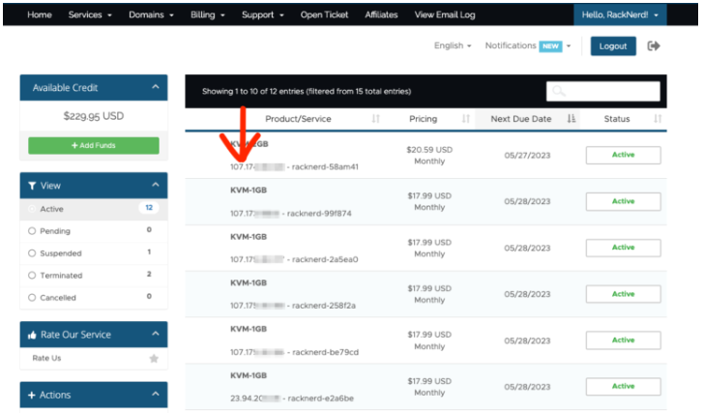
Task: Sort by Status column arrows
Action: tap(658, 119)
